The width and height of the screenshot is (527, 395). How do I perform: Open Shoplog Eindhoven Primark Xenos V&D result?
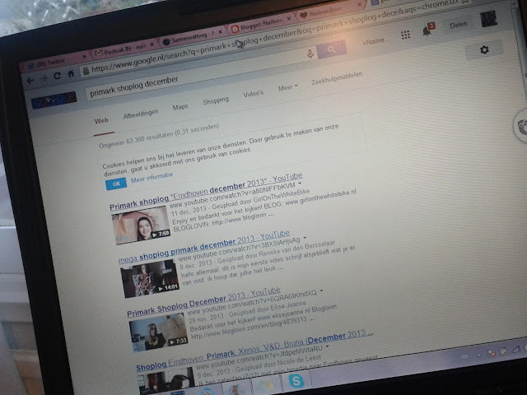pyautogui.click(x=254, y=349)
